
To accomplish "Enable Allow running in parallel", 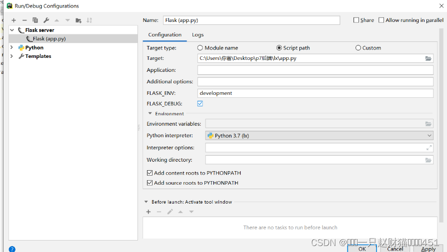I will tap(381, 20).
